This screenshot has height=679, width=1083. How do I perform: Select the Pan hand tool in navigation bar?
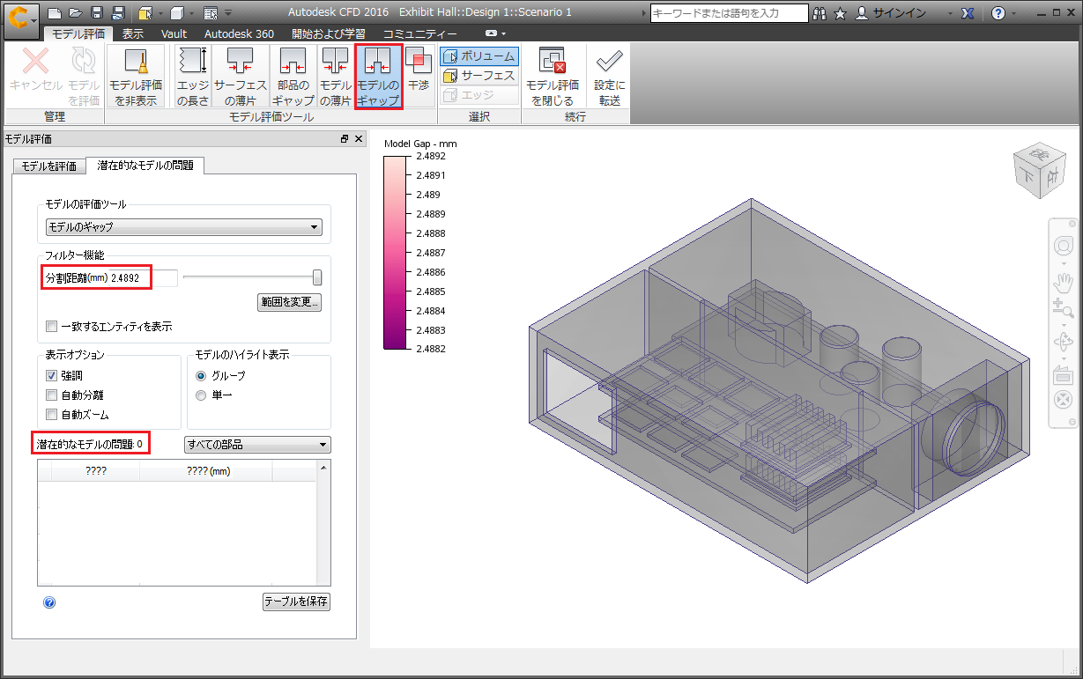tap(1063, 281)
